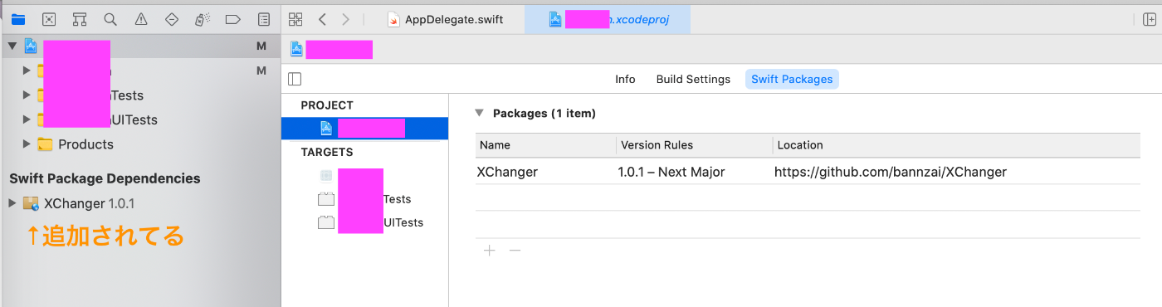Open the Test navigator diamond icon

pyautogui.click(x=172, y=19)
